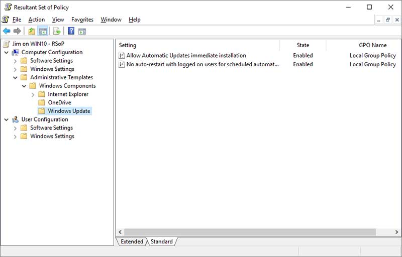
Task: Toggle the Show/Hide Action Pane icon
Action: tap(82, 31)
